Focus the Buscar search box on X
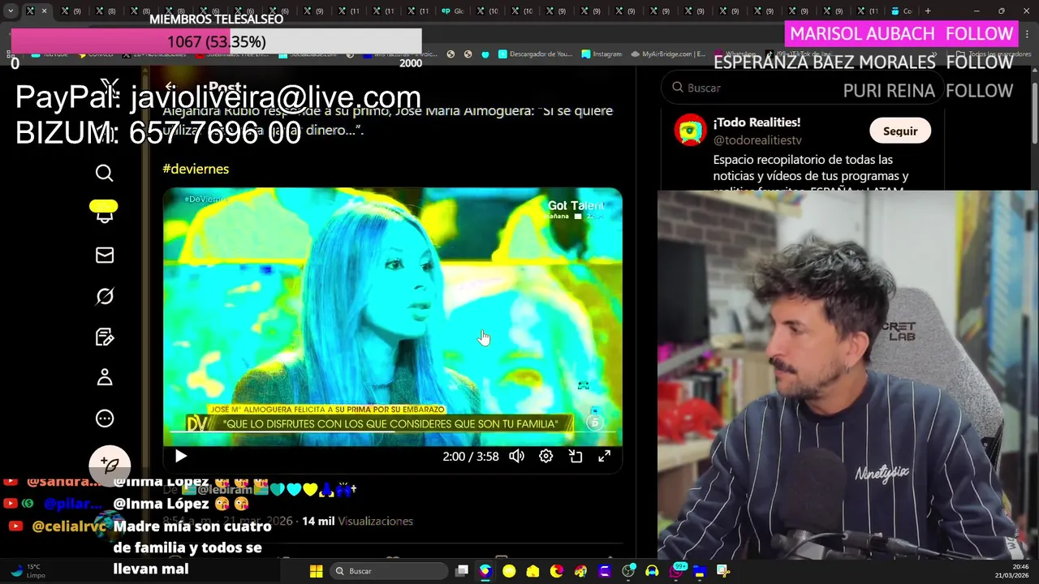Viewport: 1039px width, 584px height. coord(802,88)
